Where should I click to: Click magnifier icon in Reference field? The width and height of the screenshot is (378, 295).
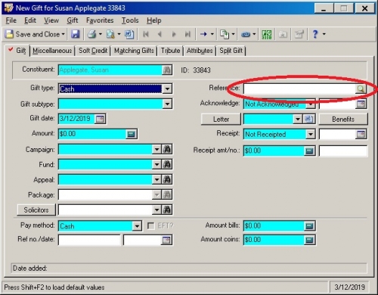point(361,88)
